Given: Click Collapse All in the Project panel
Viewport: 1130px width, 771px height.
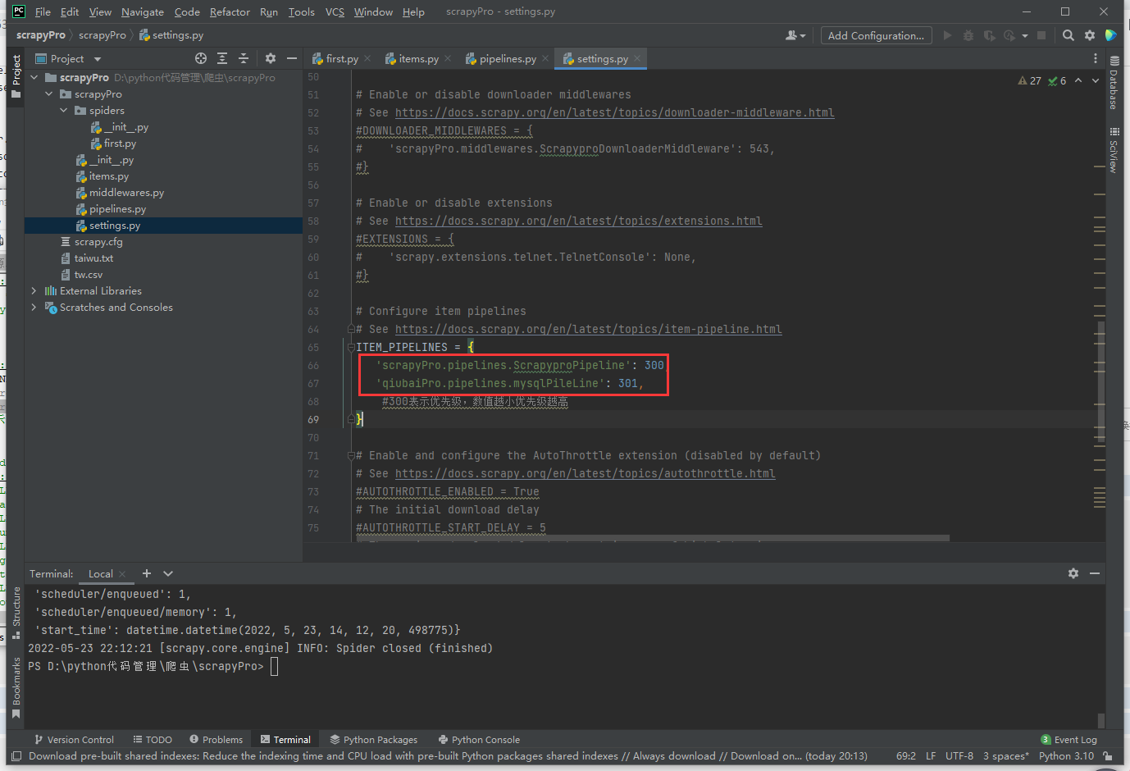Looking at the screenshot, I should 244,58.
